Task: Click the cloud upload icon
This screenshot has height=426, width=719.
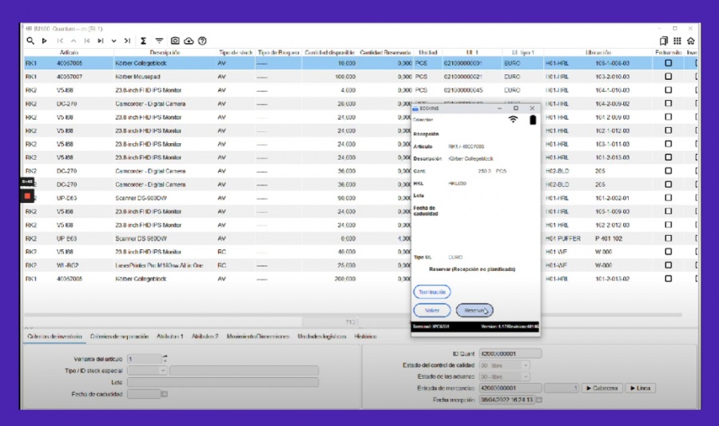Action: (x=189, y=41)
